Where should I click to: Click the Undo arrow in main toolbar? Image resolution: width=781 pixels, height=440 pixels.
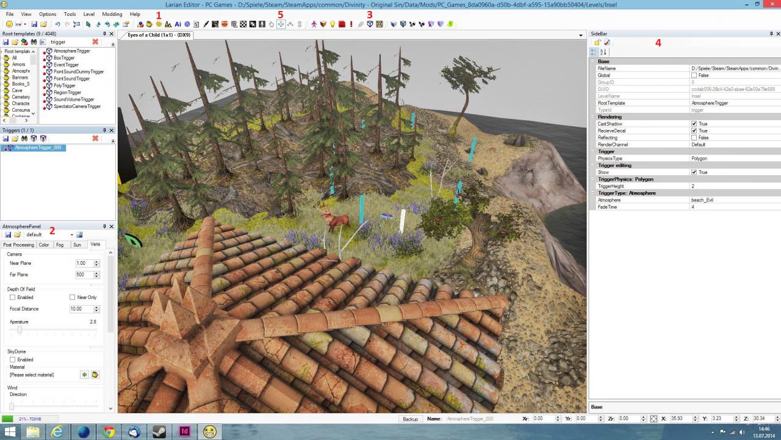coord(58,24)
